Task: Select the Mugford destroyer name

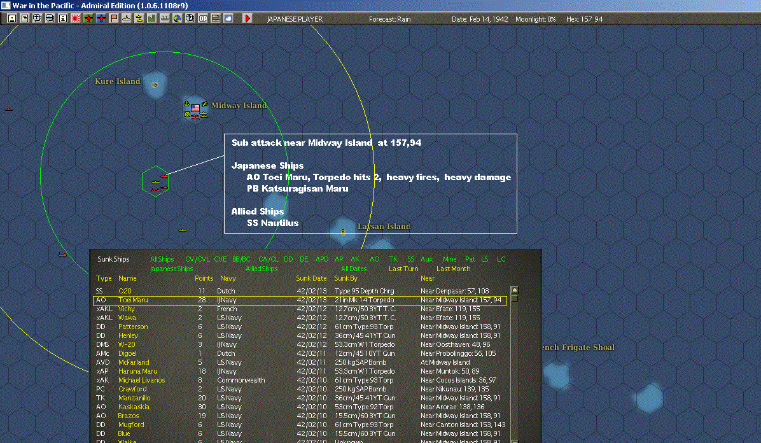Action: pyautogui.click(x=131, y=425)
